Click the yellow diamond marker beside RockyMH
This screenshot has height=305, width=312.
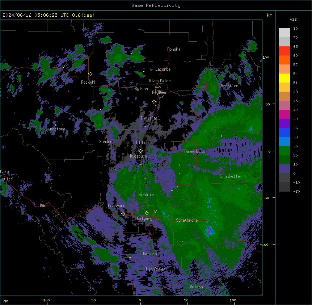(90, 74)
